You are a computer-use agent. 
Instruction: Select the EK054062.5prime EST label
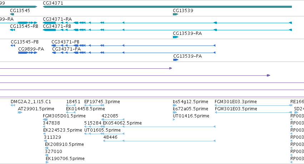point(122,123)
